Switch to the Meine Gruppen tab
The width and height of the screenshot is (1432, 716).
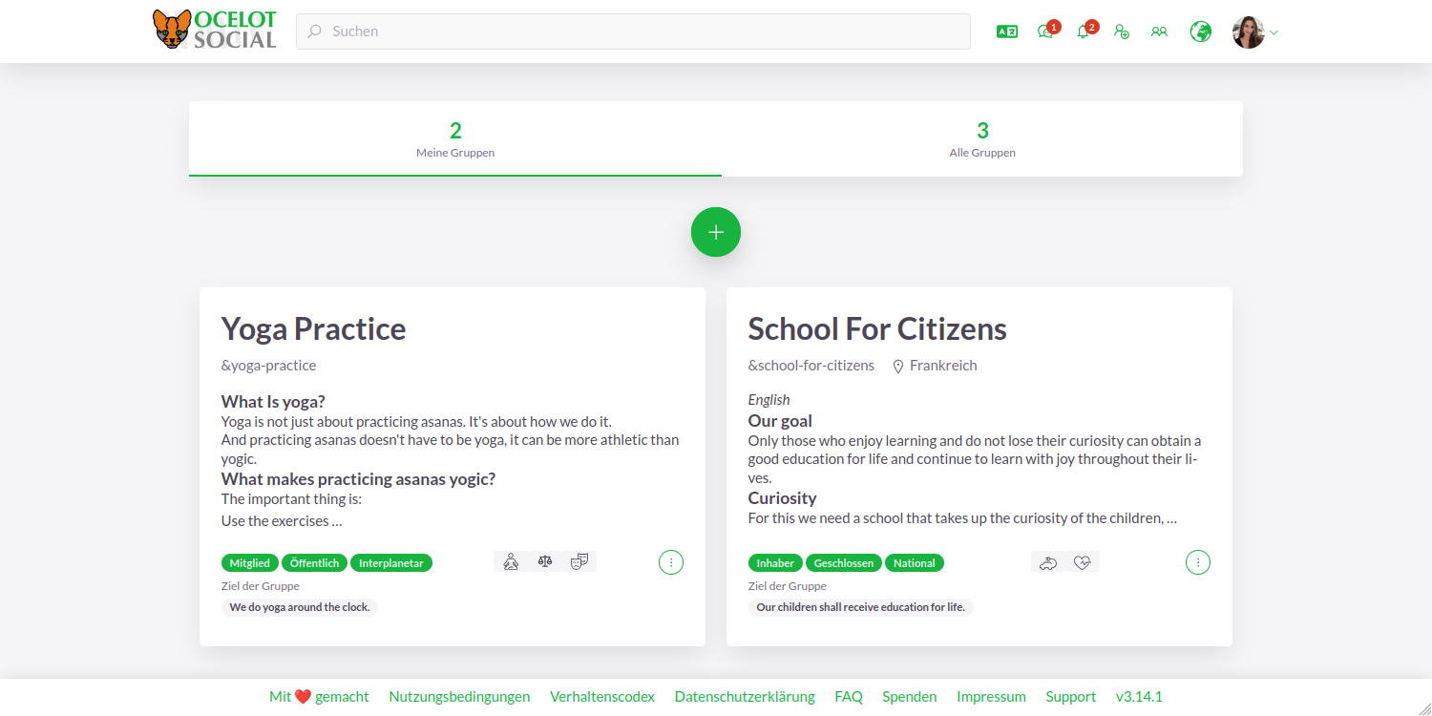point(455,139)
